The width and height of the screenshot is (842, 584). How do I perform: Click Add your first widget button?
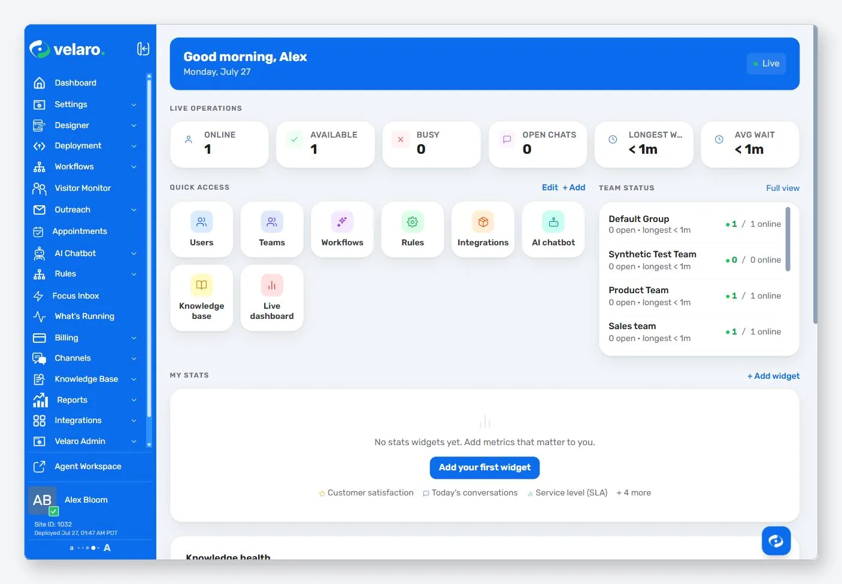[484, 468]
